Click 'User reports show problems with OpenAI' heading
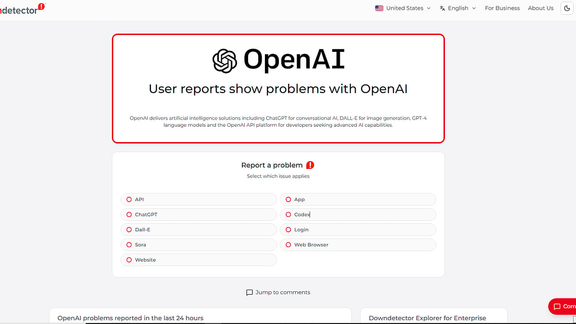576x324 pixels. tap(278, 89)
